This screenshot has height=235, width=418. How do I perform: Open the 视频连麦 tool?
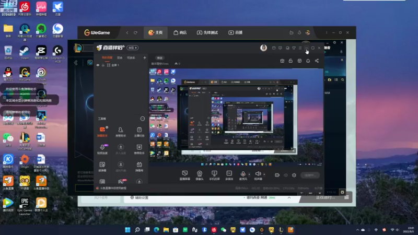102,149
